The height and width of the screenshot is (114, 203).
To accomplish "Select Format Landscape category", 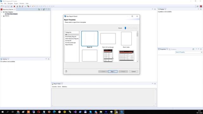I will pos(70,42).
